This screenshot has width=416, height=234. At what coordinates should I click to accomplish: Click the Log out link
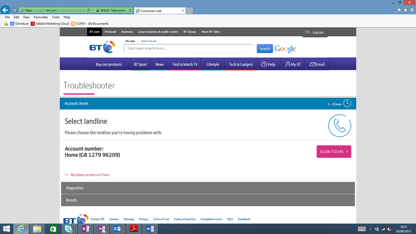tap(315, 32)
